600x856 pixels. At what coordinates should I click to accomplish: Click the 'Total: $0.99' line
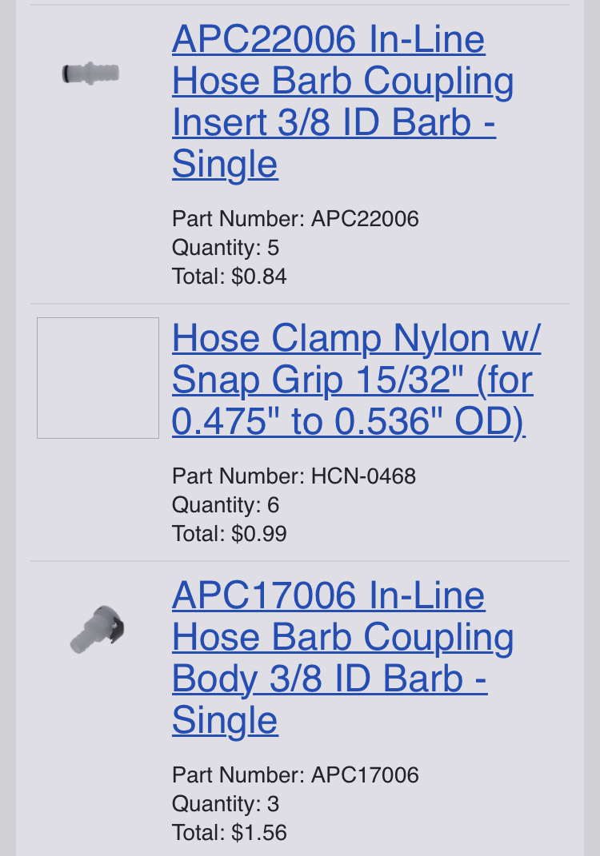point(229,534)
